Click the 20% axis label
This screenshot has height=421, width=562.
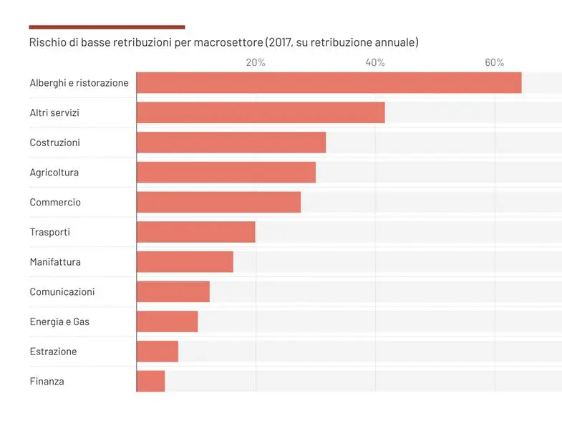coord(256,62)
